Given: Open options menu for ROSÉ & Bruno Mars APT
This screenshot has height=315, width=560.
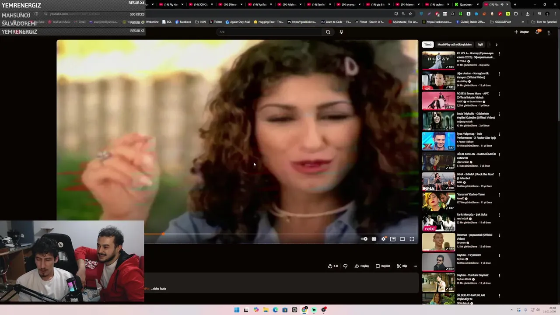Looking at the screenshot, I should pos(499,94).
